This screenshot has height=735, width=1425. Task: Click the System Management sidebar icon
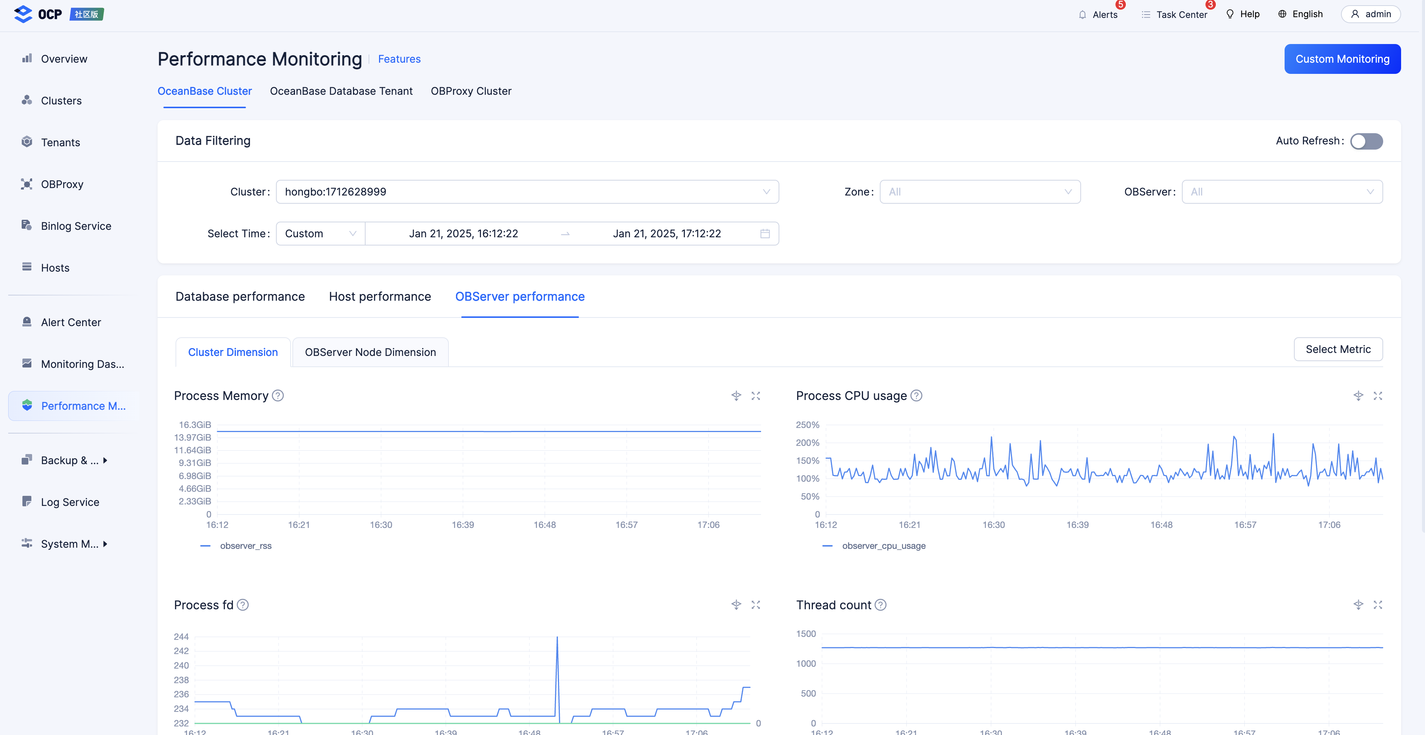pos(27,543)
